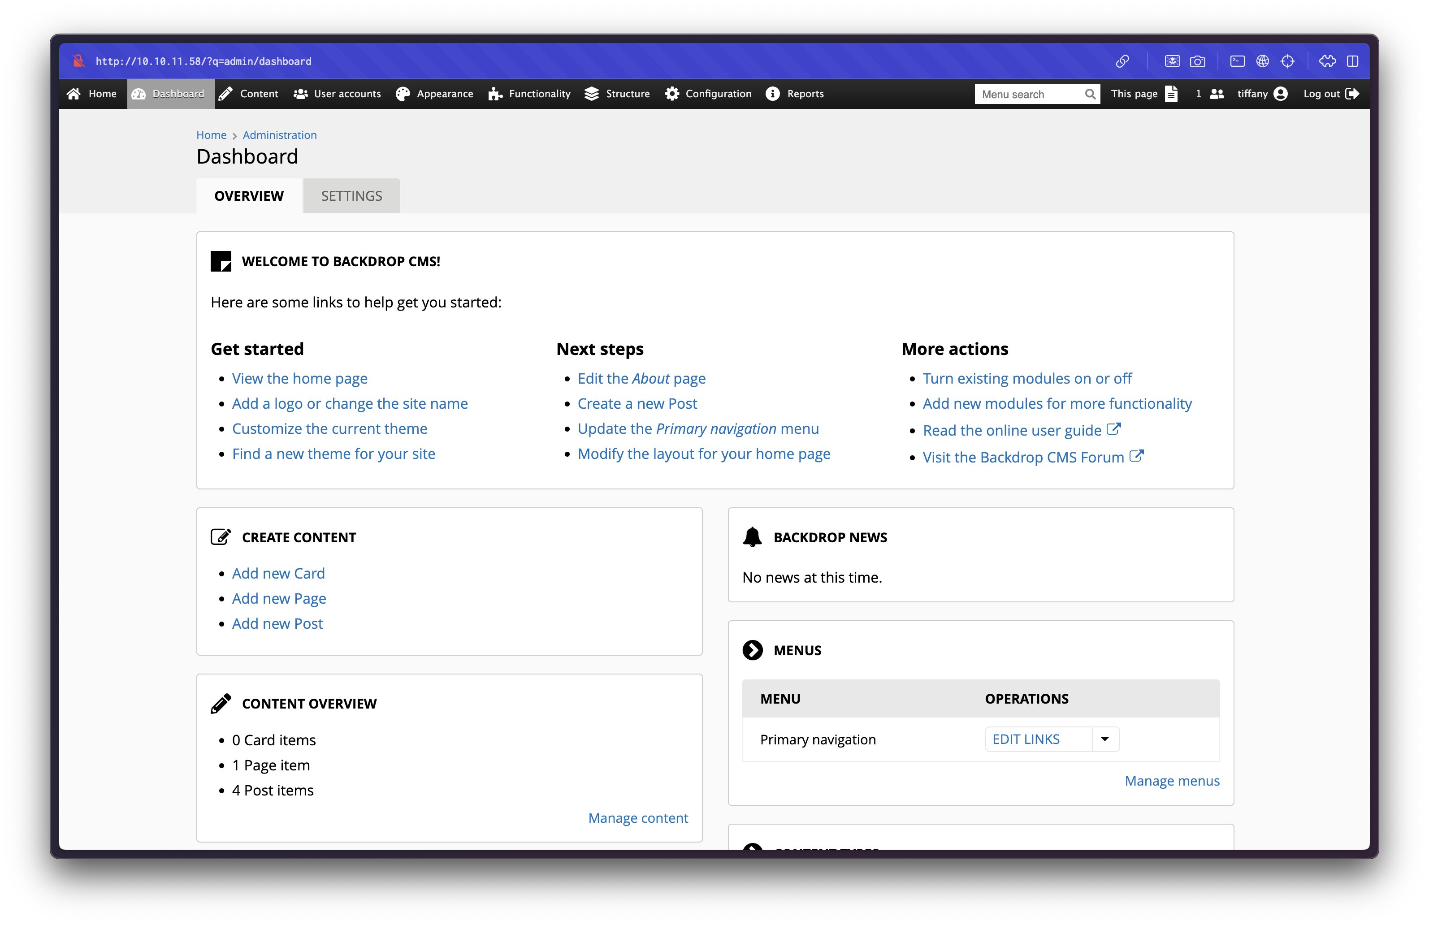The width and height of the screenshot is (1429, 925).
Task: Click the globe icon in browser toolbar
Action: click(1263, 61)
